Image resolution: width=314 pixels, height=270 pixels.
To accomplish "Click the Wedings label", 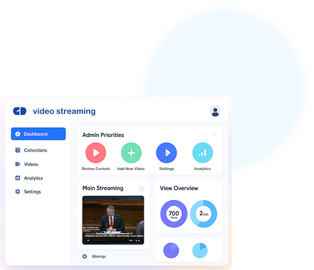I will 99,256.
